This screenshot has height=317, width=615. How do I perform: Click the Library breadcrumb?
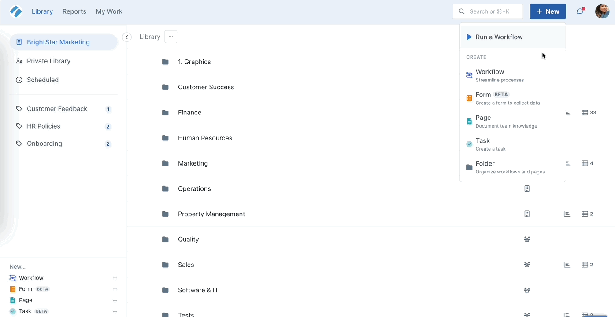(150, 37)
